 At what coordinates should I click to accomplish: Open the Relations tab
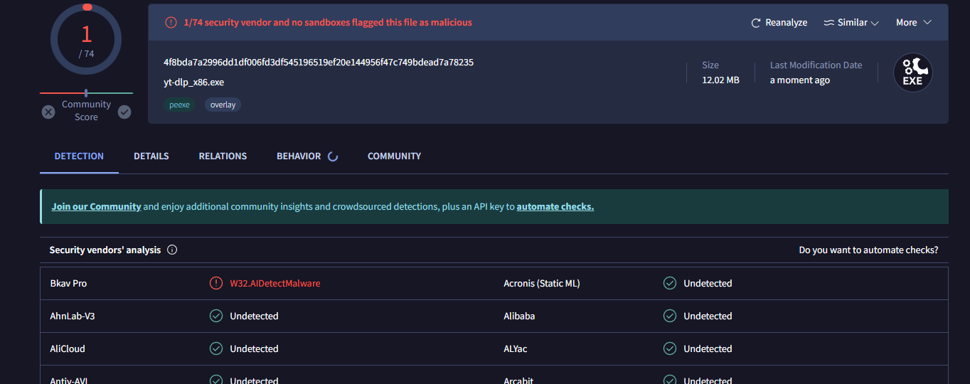pyautogui.click(x=223, y=156)
